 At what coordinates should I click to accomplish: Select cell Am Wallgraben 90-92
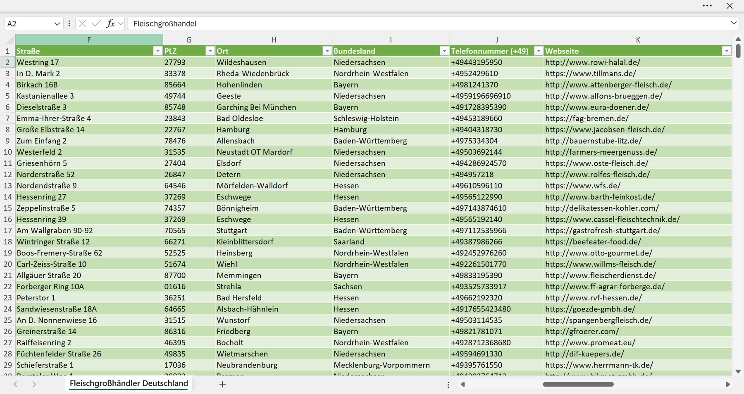[89, 231]
